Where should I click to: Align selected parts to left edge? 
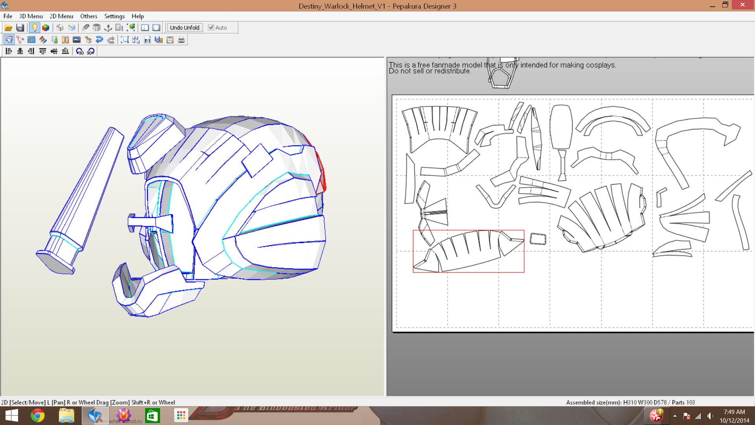9,51
